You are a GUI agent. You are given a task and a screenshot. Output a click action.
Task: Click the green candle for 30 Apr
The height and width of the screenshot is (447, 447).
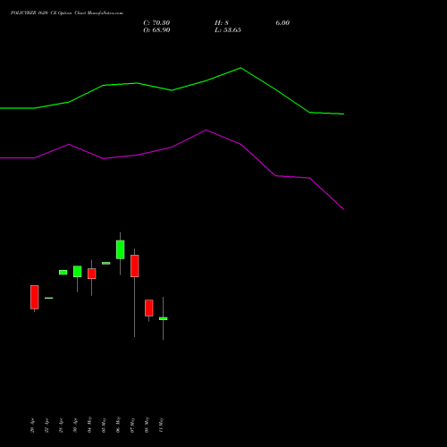click(78, 272)
